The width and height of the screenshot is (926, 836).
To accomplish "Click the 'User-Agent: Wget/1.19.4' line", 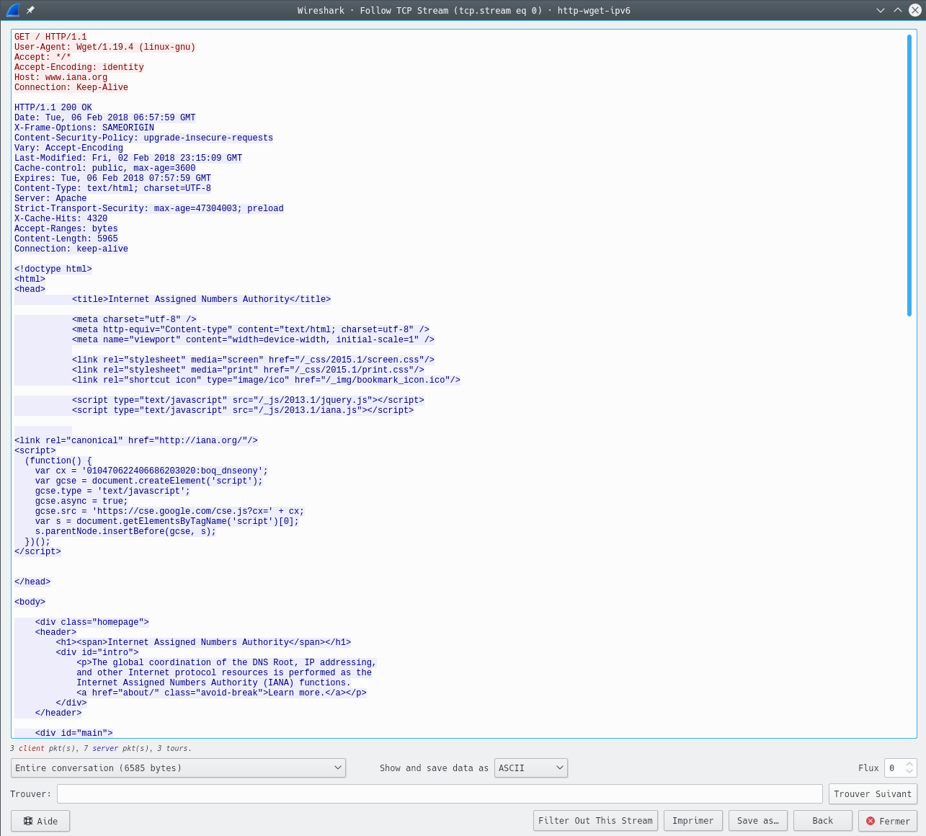I will tap(104, 47).
